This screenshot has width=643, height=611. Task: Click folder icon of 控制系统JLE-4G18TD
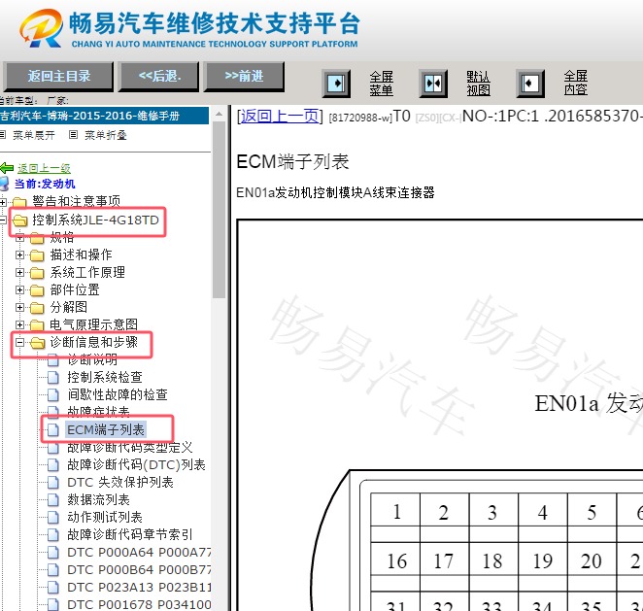point(19,221)
